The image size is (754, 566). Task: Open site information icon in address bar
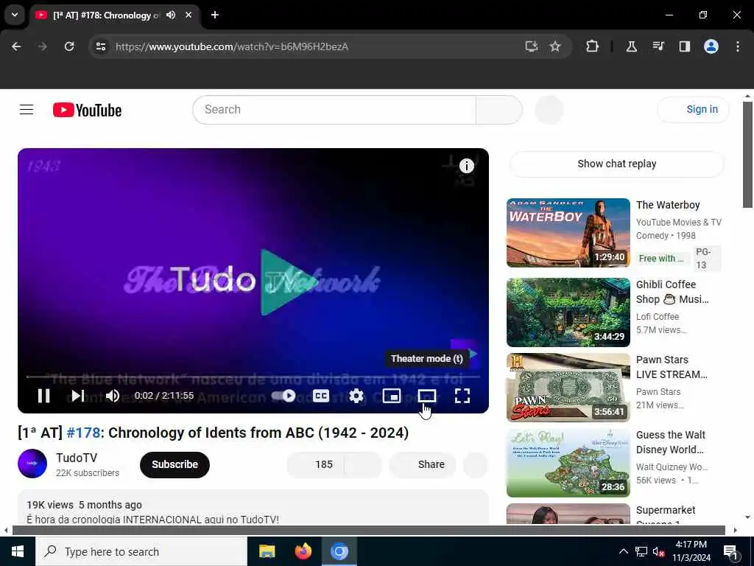pyautogui.click(x=100, y=46)
